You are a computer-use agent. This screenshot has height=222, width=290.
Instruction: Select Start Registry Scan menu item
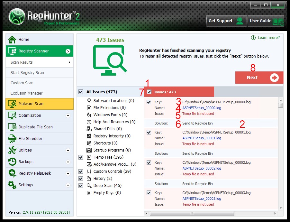[27, 73]
